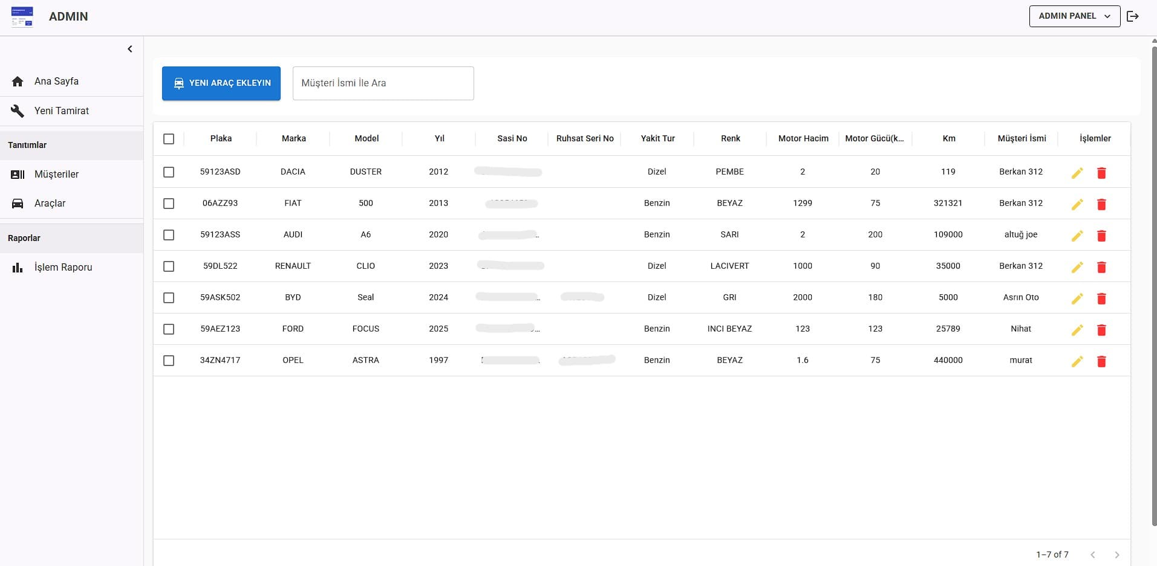
Task: Toggle the select-all checkbox in table header
Action: [169, 139]
